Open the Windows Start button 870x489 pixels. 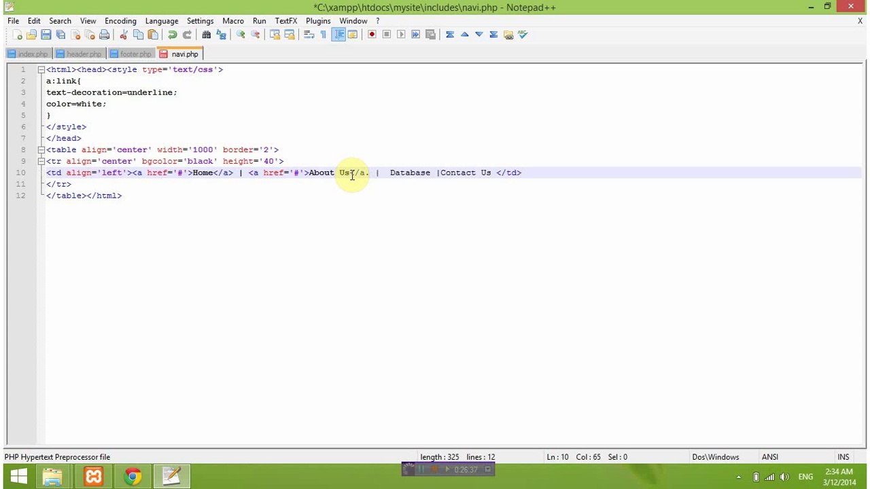pos(18,476)
